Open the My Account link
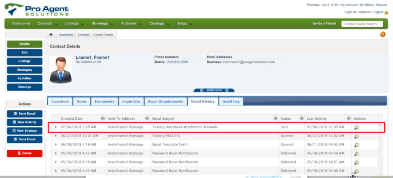The width and height of the screenshot is (393, 178). click(x=349, y=5)
